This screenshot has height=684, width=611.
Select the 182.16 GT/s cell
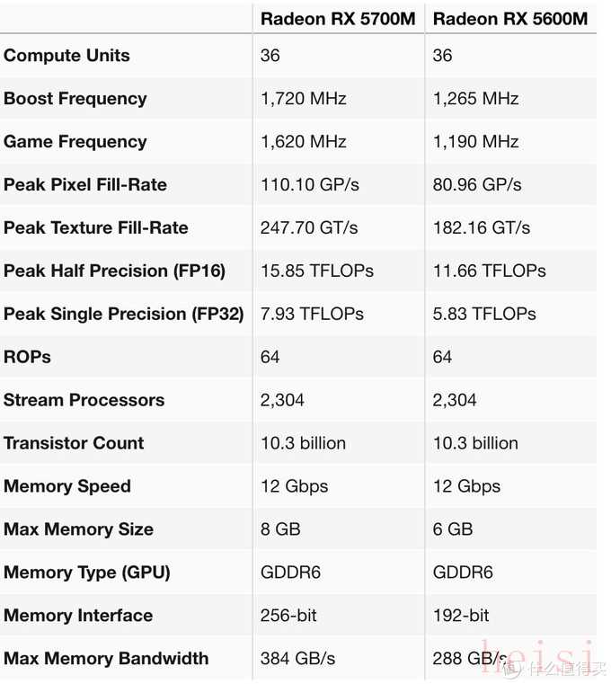click(x=481, y=228)
